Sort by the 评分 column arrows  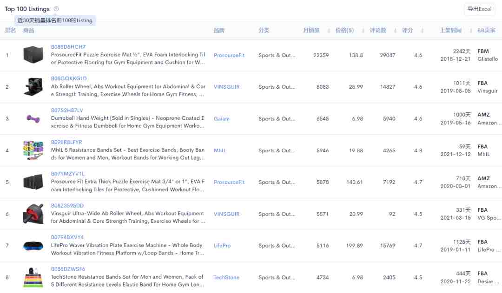click(x=422, y=31)
